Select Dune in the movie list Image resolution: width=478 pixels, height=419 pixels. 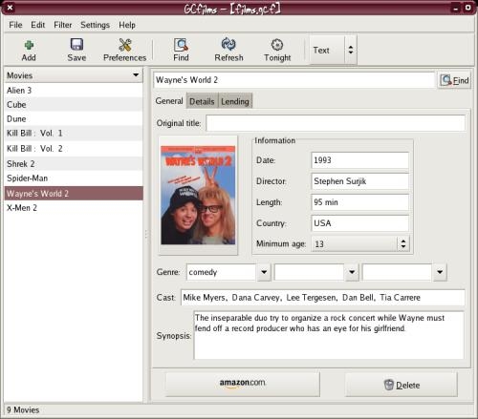point(74,119)
